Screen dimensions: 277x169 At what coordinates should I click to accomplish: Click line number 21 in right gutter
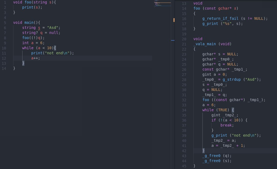pyautogui.click(x=184, y=44)
